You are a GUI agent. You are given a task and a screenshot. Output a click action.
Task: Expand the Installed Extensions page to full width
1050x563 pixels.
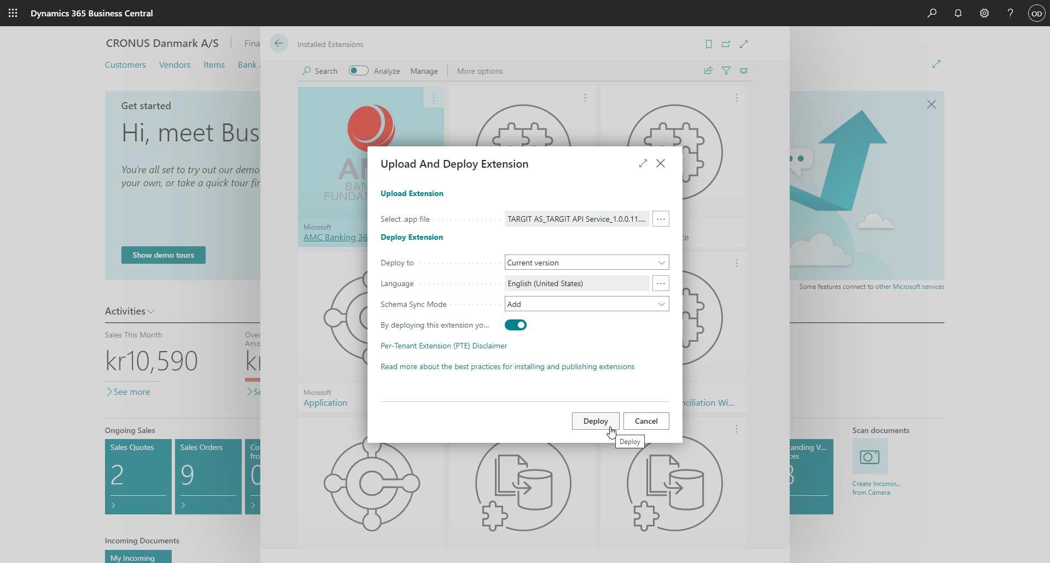pyautogui.click(x=744, y=44)
